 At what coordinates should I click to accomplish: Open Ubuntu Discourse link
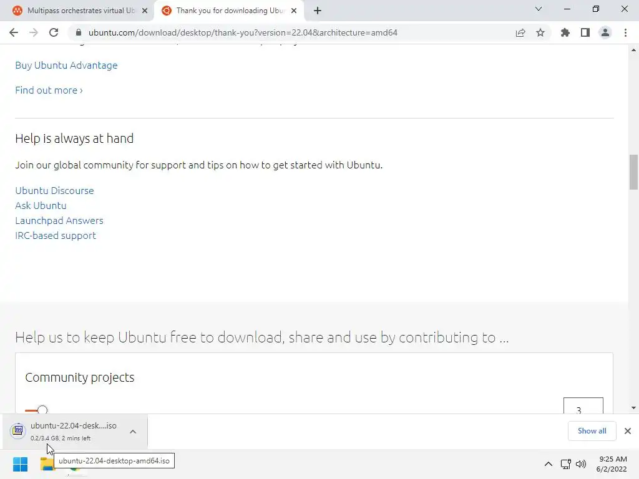coord(55,191)
